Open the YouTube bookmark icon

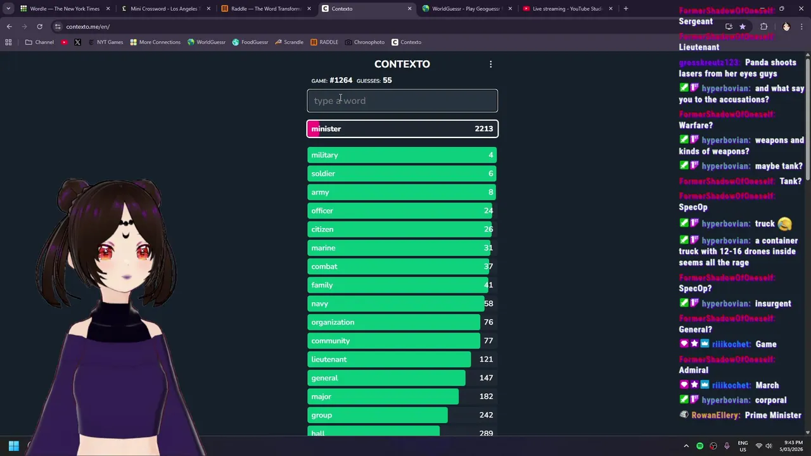pos(64,42)
